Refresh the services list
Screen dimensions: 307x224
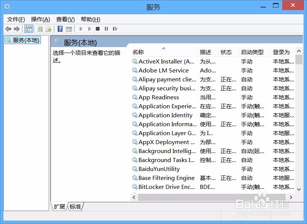[x=40, y=29]
